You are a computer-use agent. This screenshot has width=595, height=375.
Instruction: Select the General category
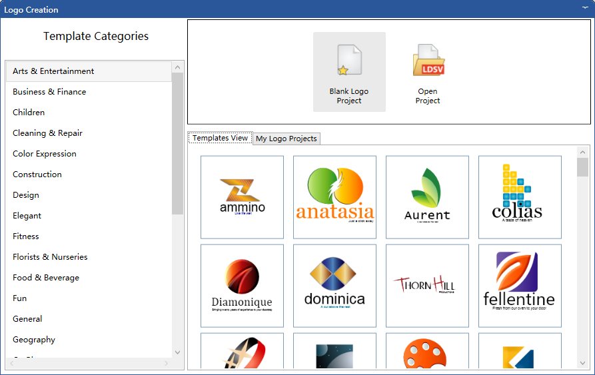point(89,319)
